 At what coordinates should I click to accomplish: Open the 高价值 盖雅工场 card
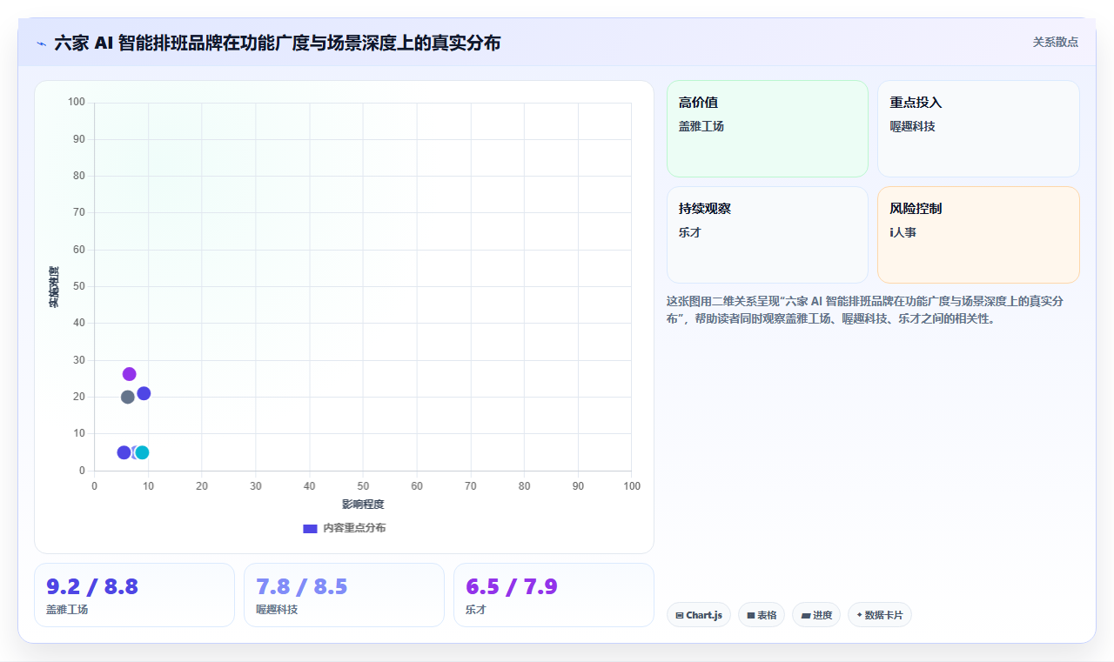768,129
